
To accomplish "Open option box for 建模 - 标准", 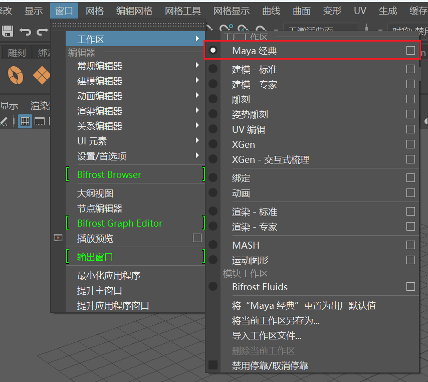I will (x=410, y=69).
